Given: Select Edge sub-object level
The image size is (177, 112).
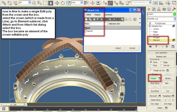Looking at the screenshot, I should click(x=155, y=32).
